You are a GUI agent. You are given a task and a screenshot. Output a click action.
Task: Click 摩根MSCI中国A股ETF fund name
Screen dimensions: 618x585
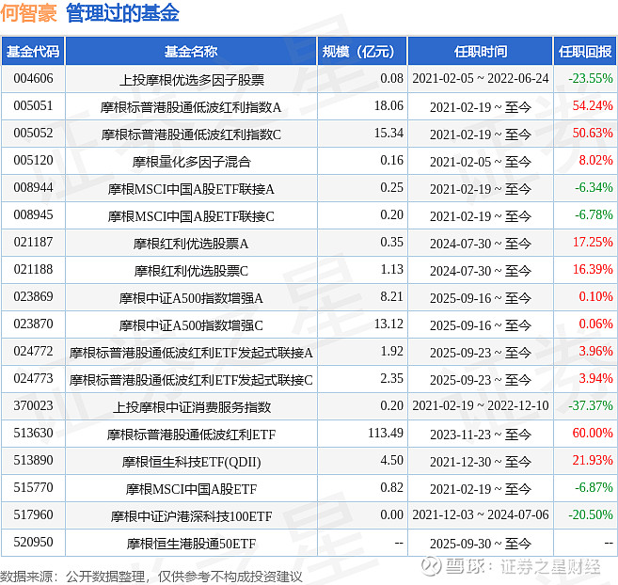[191, 488]
